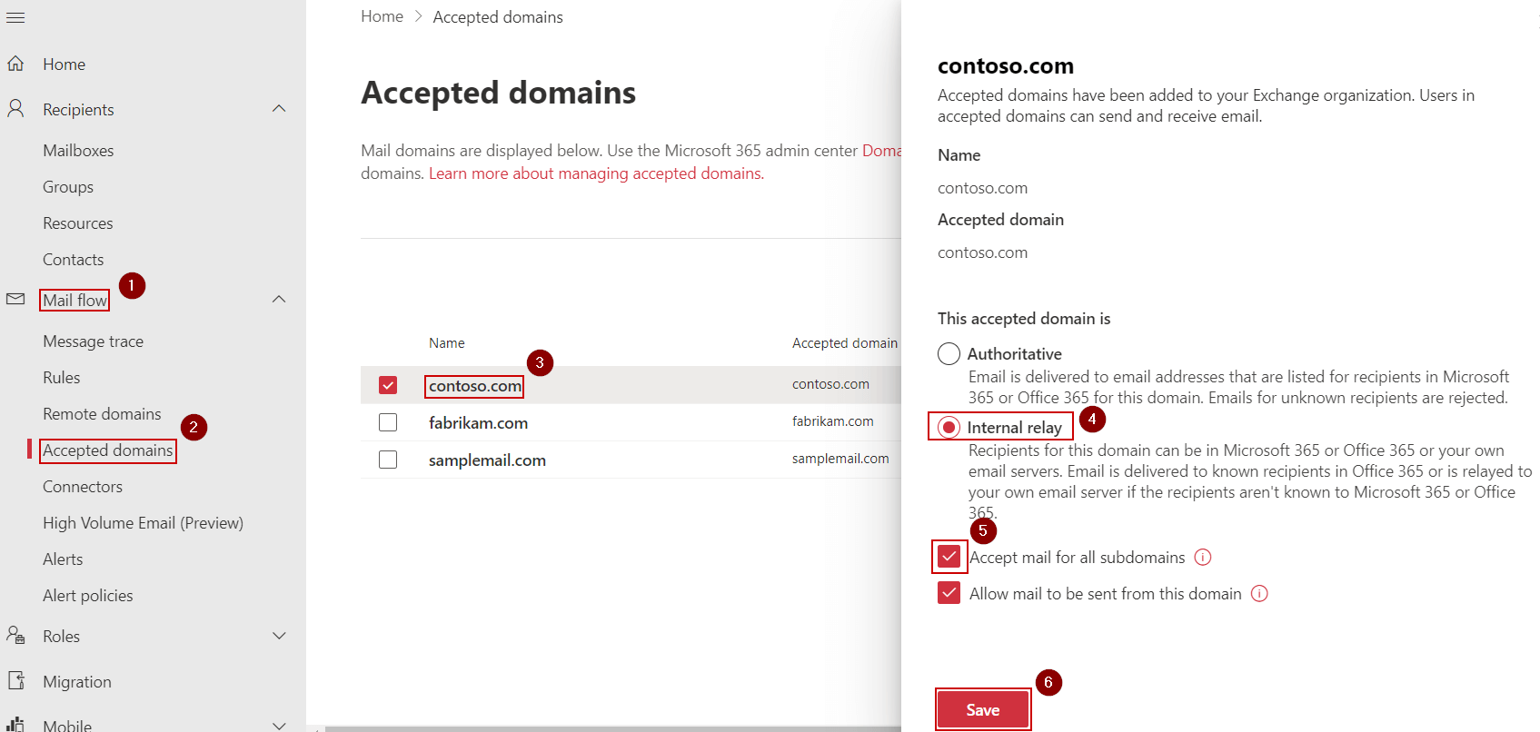Open High Volume Email (Preview)
This screenshot has height=732, width=1540.
[x=144, y=523]
